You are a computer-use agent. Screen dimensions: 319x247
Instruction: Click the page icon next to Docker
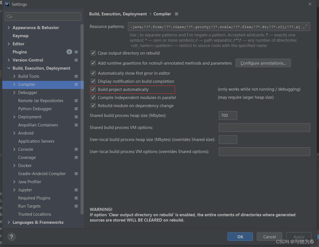[x=76, y=165]
